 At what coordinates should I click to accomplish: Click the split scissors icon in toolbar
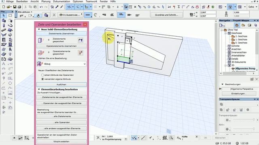click(x=169, y=7)
